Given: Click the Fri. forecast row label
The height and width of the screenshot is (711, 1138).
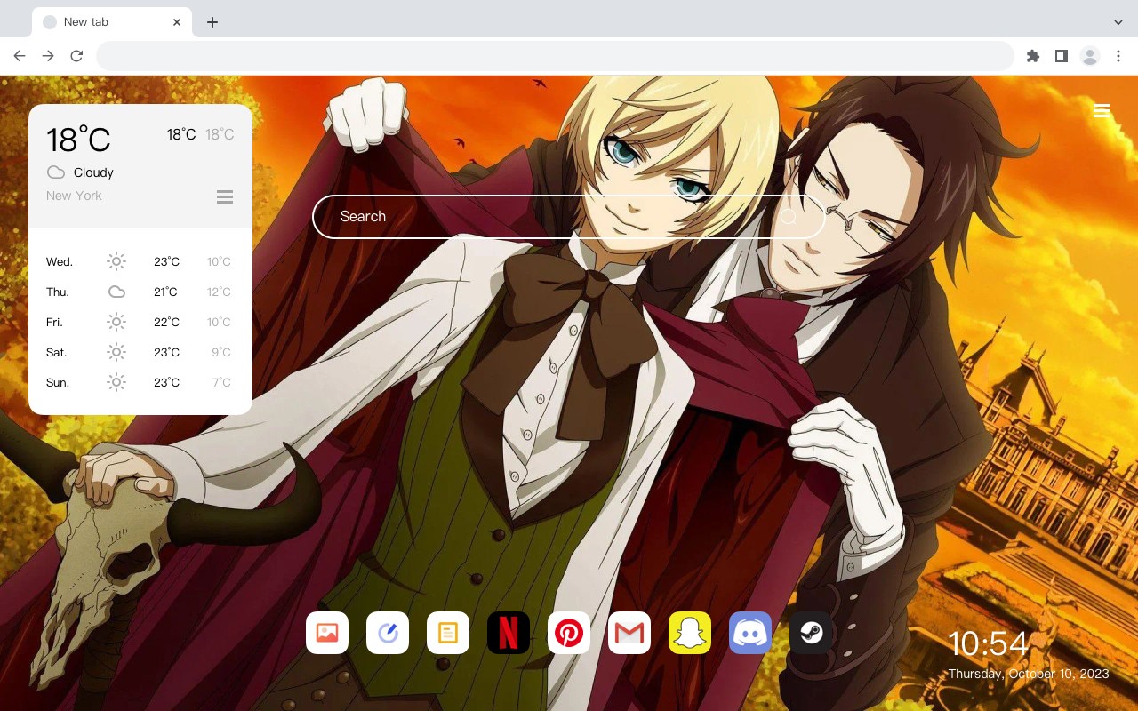Looking at the screenshot, I should 54,323.
